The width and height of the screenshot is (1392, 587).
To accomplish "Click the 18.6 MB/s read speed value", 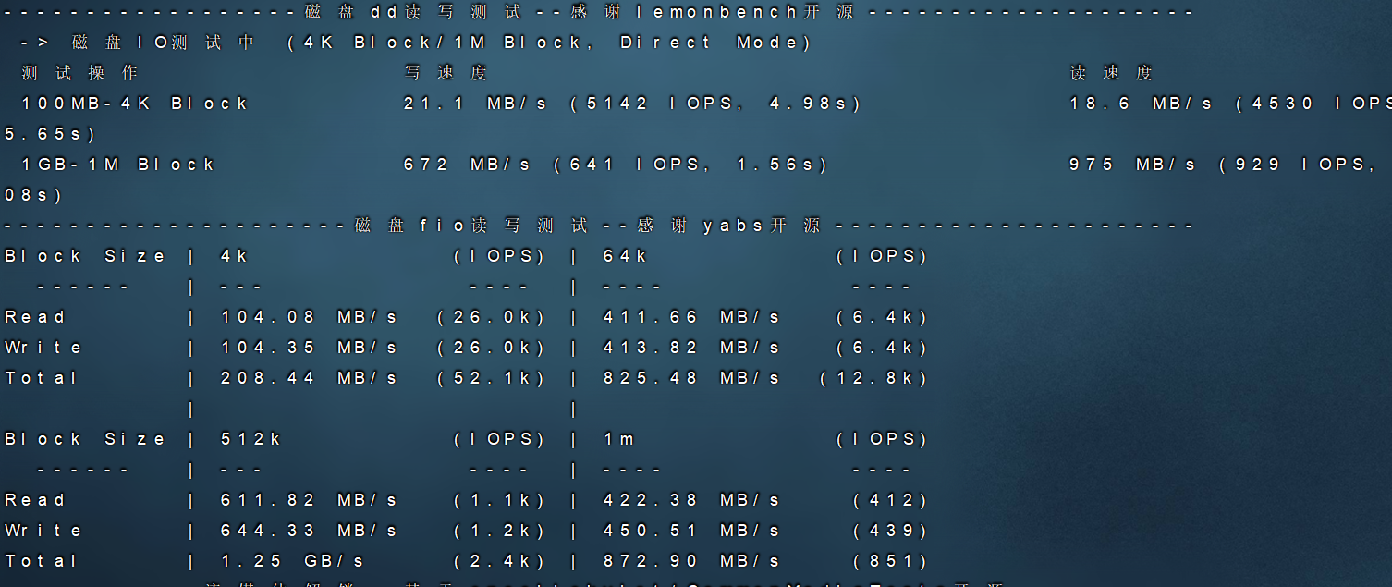I will (1141, 104).
